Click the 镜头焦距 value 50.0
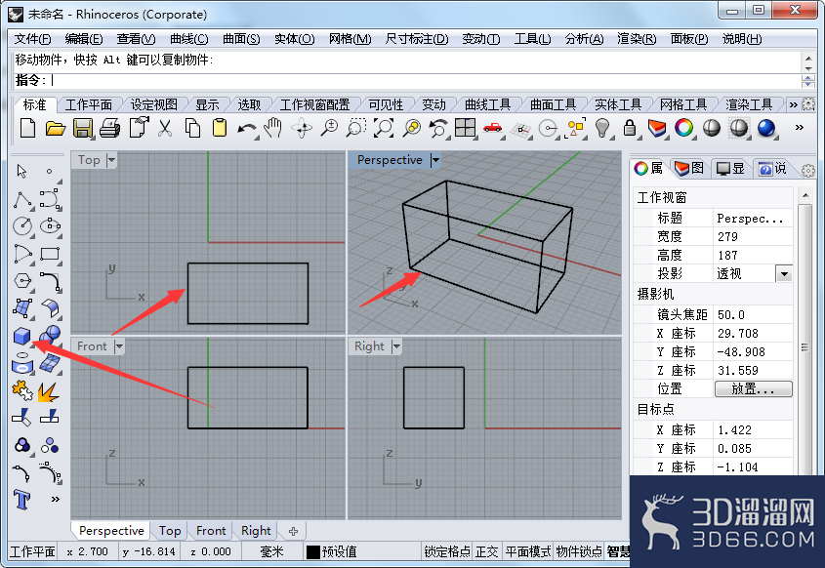The height and width of the screenshot is (568, 825). [731, 314]
